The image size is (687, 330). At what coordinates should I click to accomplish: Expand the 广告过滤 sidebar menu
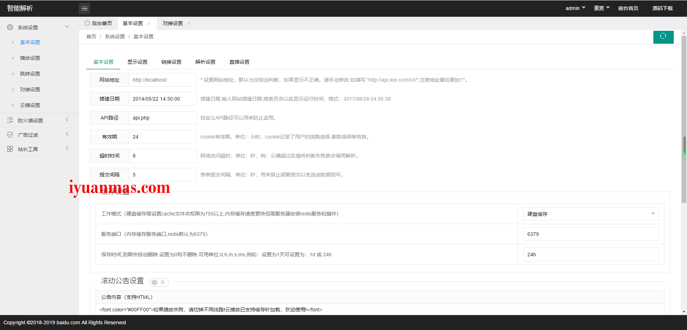click(67, 134)
